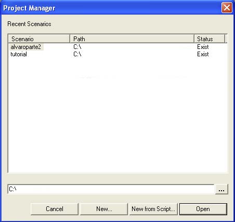Click the C:\ path in alvaroparte2 row

[x=77, y=47]
